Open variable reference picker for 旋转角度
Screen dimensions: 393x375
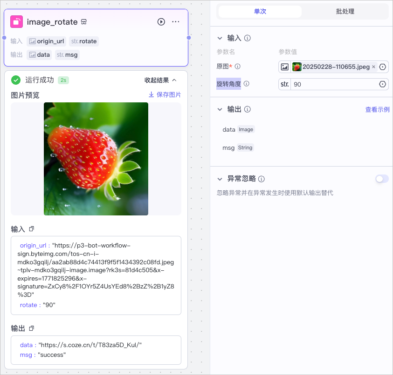point(382,84)
